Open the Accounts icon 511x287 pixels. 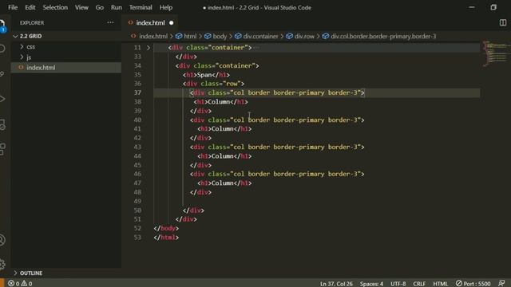coord(2,240)
